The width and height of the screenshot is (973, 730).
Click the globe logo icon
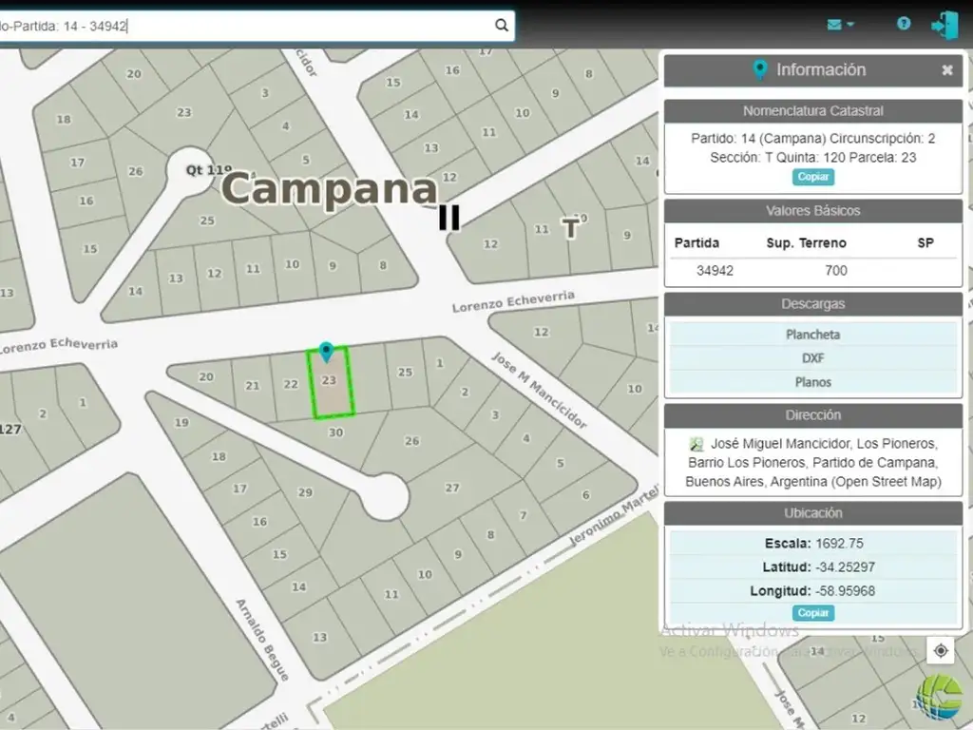938,697
